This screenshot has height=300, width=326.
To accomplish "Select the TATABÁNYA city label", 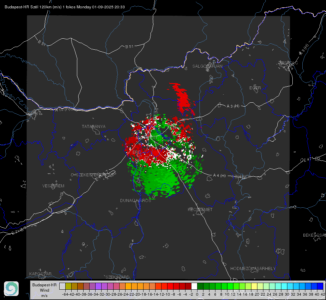I will (94, 126).
